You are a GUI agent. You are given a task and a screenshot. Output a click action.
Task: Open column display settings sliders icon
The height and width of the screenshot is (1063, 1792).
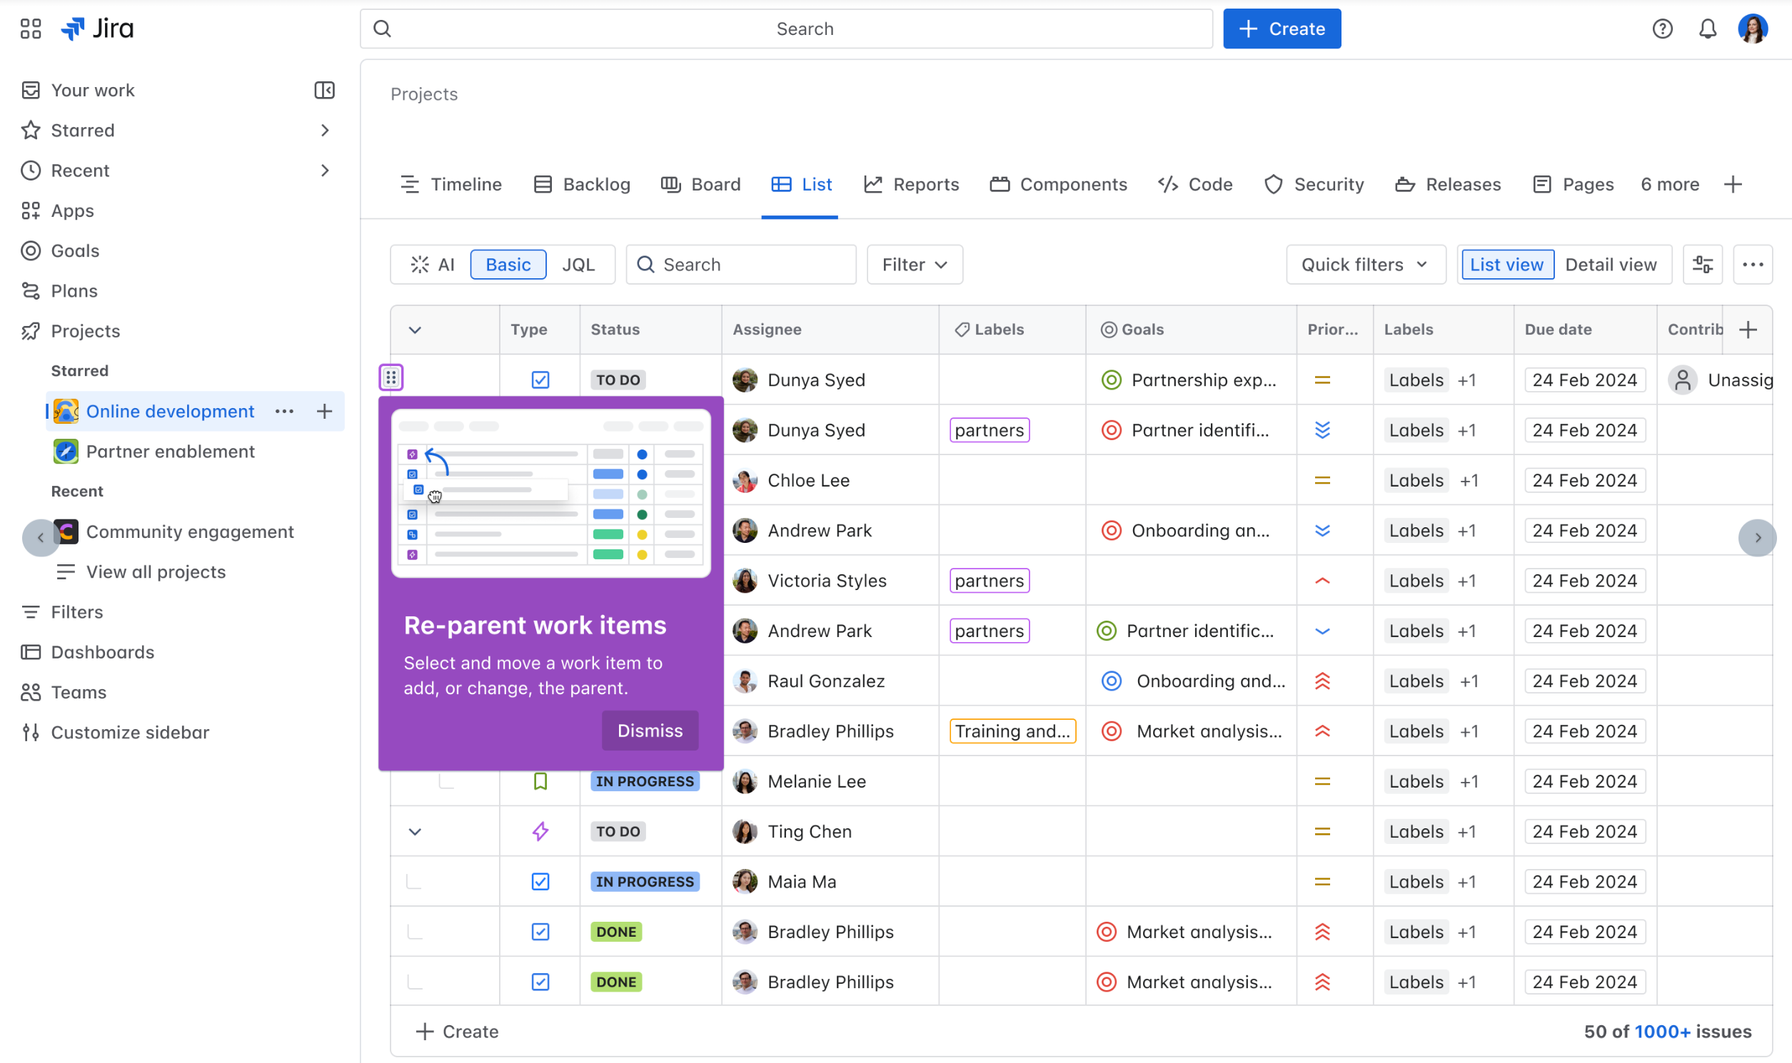point(1703,264)
